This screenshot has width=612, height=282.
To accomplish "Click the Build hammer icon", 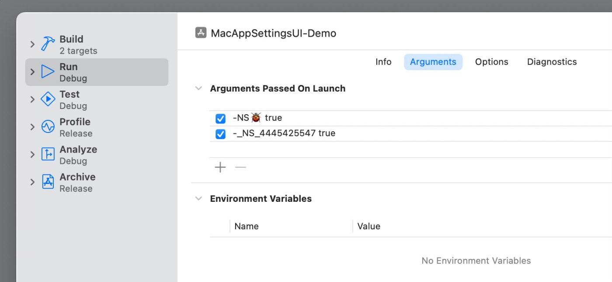I will 48,44.
